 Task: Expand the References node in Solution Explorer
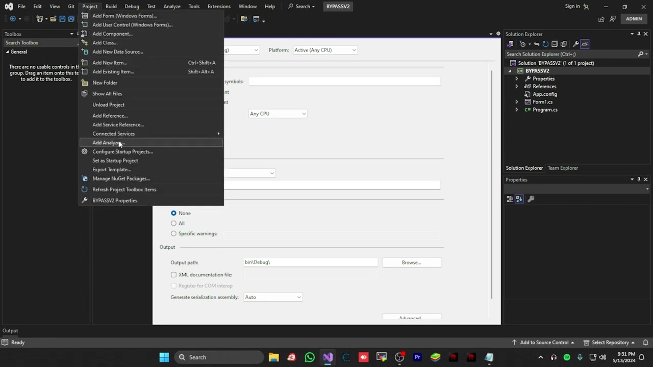(517, 87)
